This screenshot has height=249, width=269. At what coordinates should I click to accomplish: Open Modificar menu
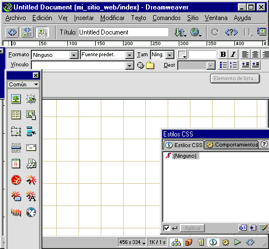(x=113, y=18)
